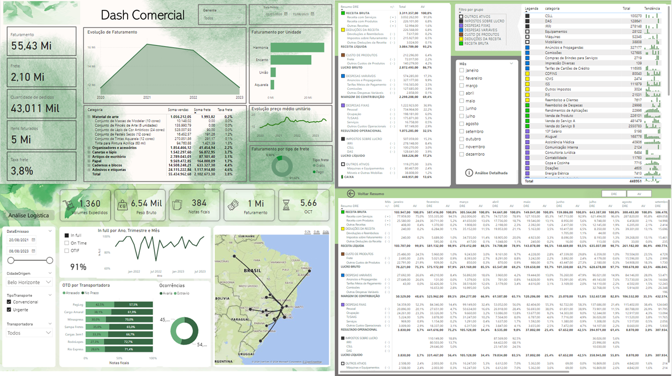Click the dollar icon beside CAIXA
The width and height of the screenshot is (672, 376).
(342, 177)
